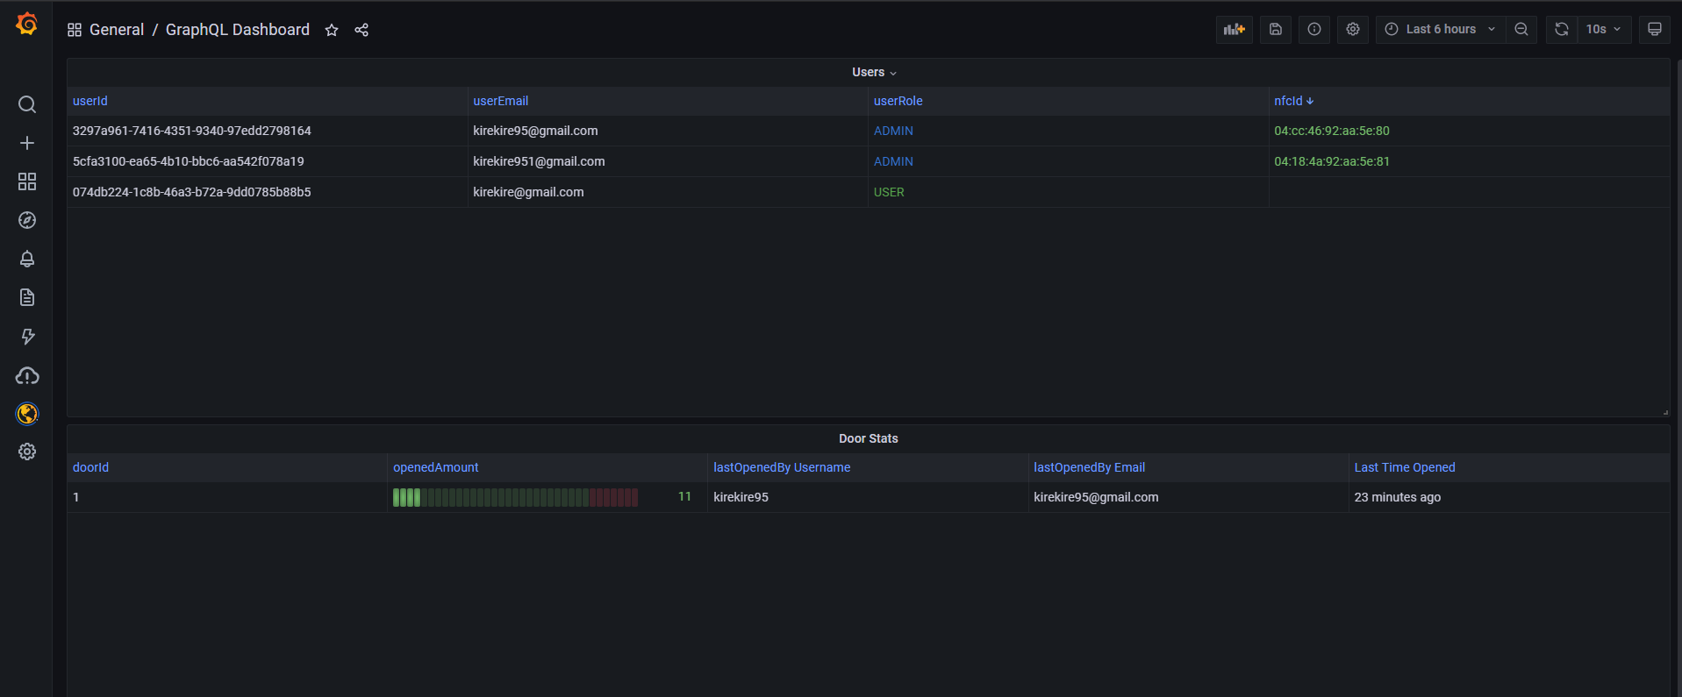1682x697 pixels.
Task: Click the username kirekire95 cell
Action: (x=868, y=497)
